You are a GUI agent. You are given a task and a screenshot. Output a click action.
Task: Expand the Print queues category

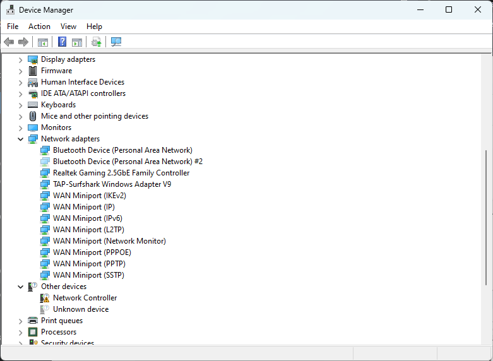pos(20,321)
